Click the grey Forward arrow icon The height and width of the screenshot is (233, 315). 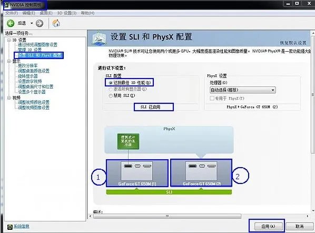pyautogui.click(x=40, y=23)
